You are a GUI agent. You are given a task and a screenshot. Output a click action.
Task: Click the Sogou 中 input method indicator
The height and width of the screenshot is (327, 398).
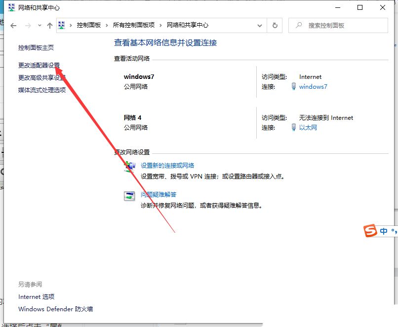pyautogui.click(x=384, y=230)
